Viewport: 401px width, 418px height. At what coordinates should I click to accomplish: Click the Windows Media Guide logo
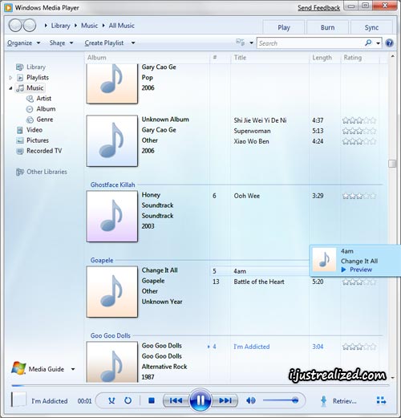[18, 368]
